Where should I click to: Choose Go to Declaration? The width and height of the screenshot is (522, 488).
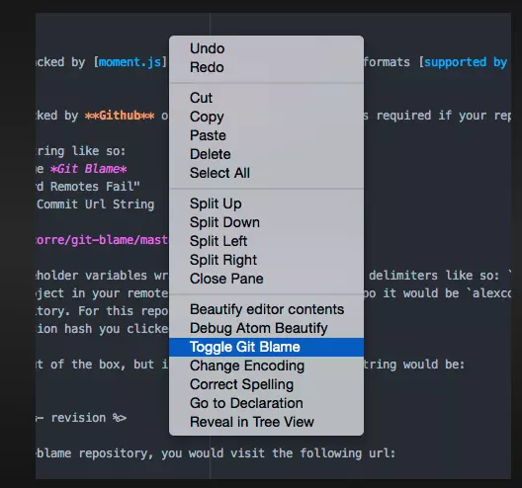tap(266, 403)
